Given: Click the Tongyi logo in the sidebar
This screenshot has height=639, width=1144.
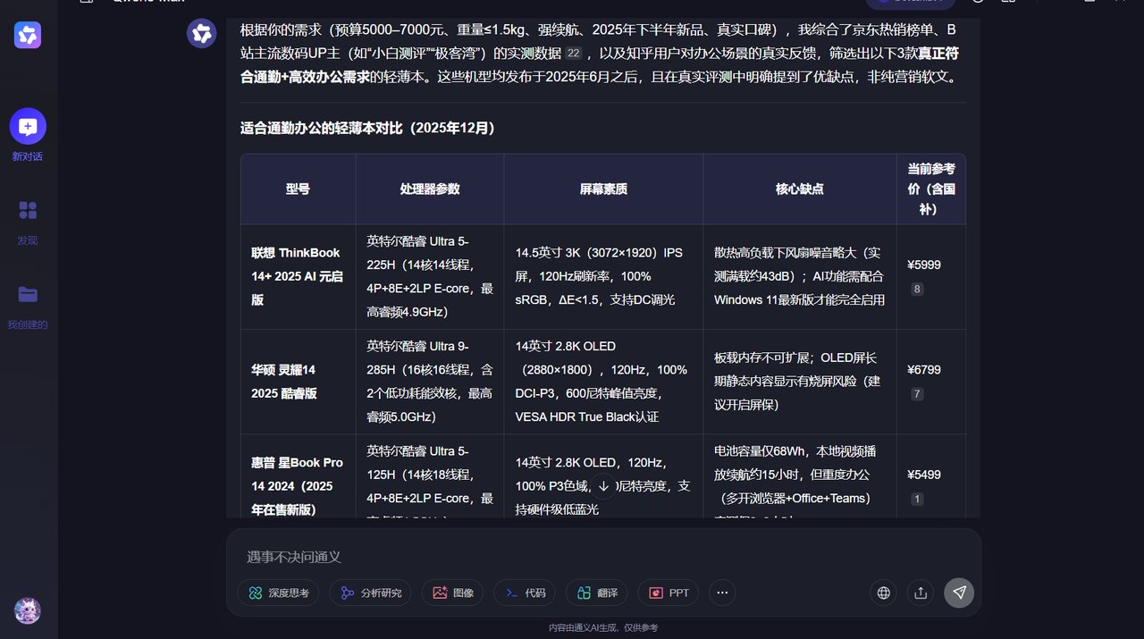Looking at the screenshot, I should 28,35.
